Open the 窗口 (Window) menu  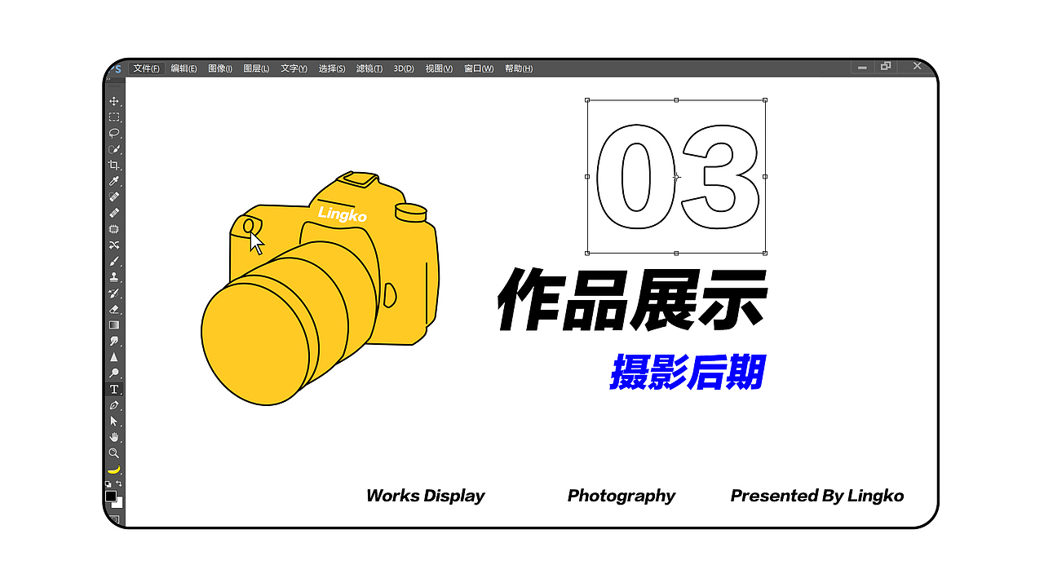pos(478,68)
